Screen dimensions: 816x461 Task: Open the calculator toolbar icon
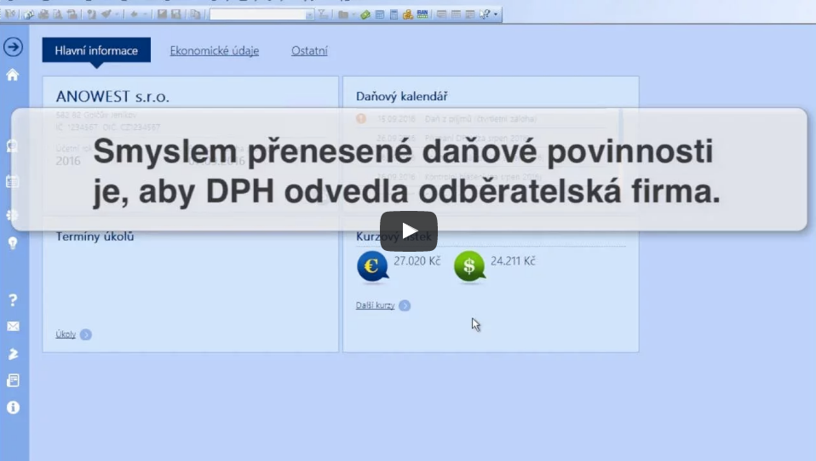tap(394, 14)
